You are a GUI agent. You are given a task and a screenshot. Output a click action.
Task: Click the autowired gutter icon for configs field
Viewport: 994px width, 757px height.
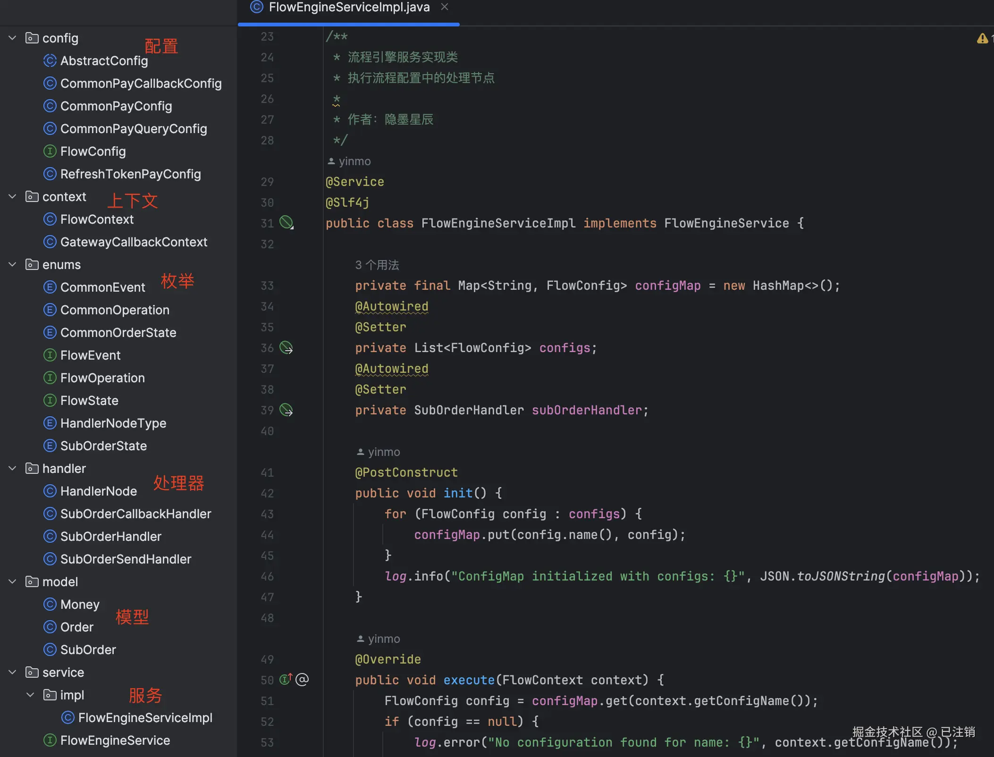(x=286, y=348)
